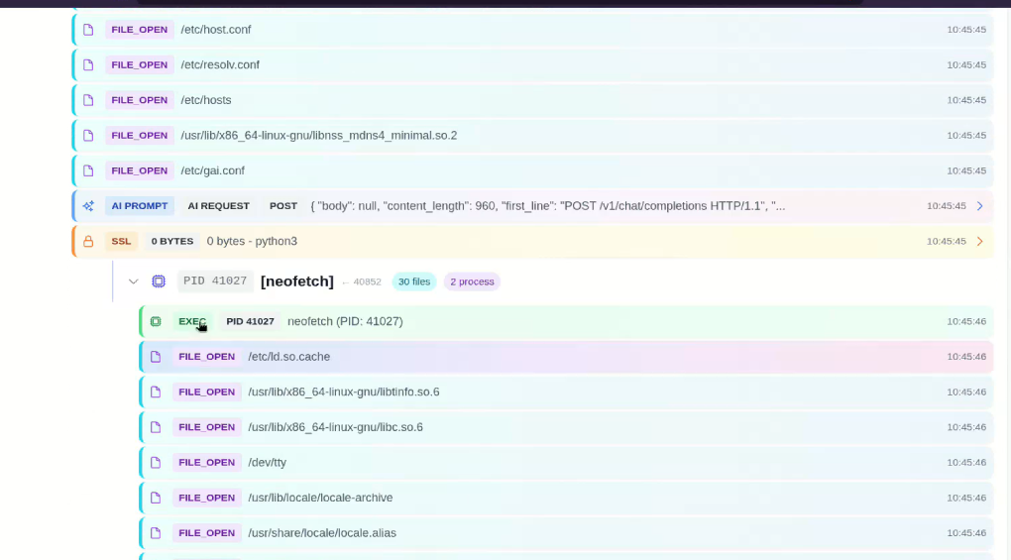Click the file icon beside /dev/tty
Viewport: 1011px width, 560px height.
pyautogui.click(x=156, y=463)
